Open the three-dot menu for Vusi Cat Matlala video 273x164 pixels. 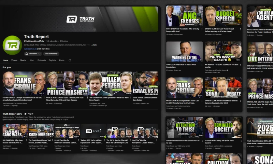156,140
